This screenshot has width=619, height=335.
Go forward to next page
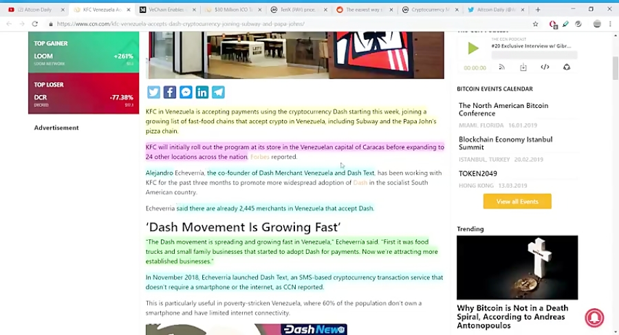tap(22, 24)
